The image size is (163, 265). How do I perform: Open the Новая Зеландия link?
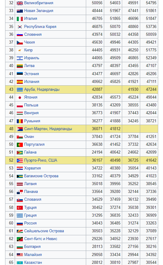pos(39,11)
